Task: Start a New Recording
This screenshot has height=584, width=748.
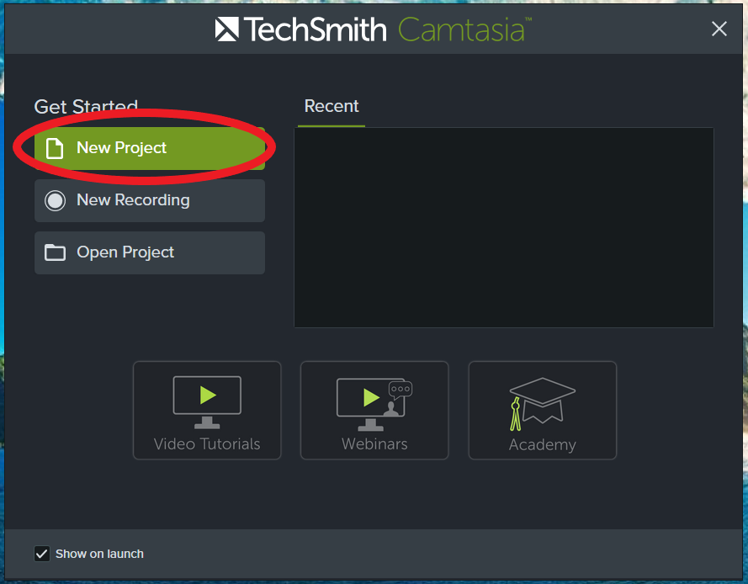Action: point(149,200)
